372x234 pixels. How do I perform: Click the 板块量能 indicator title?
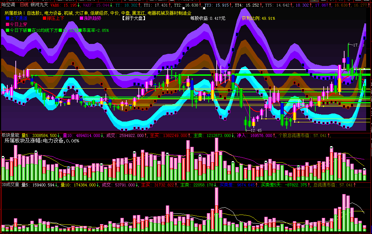pos(11,135)
